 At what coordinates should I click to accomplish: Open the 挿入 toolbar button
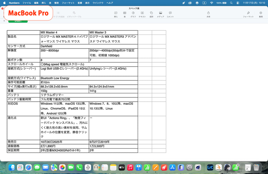pos(116,14)
